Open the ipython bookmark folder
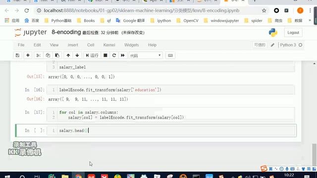This screenshot has width=317, height=178. coord(160,20)
